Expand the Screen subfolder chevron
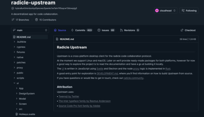This screenshot has width=204, height=117. tap(17, 104)
